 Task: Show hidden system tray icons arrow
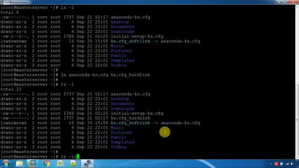271,164
